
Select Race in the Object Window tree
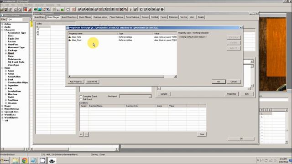click(10, 56)
